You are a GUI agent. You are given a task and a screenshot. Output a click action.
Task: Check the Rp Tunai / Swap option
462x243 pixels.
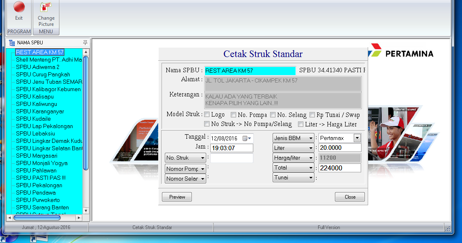coord(312,115)
